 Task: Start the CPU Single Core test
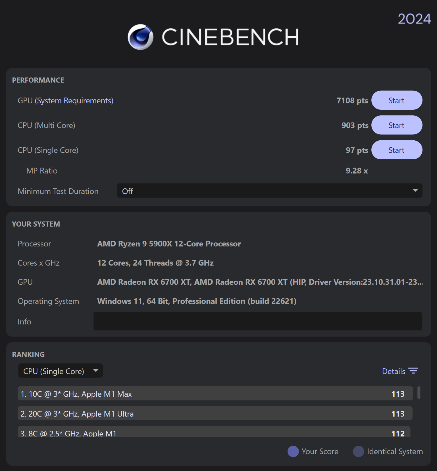(397, 150)
